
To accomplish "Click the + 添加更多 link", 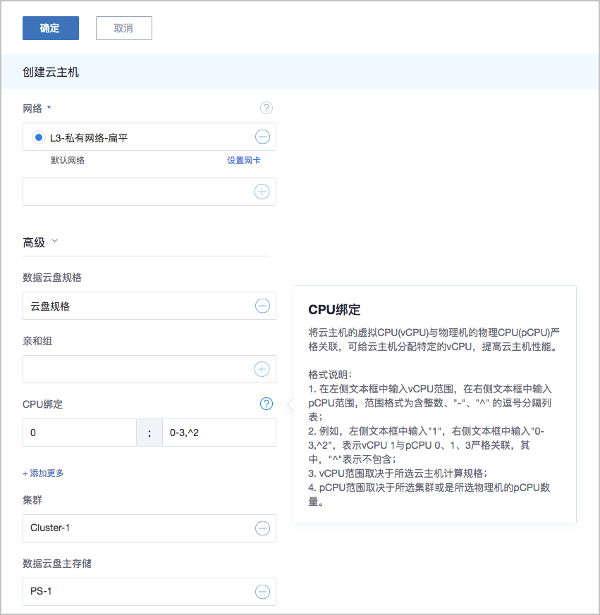I will click(x=43, y=473).
